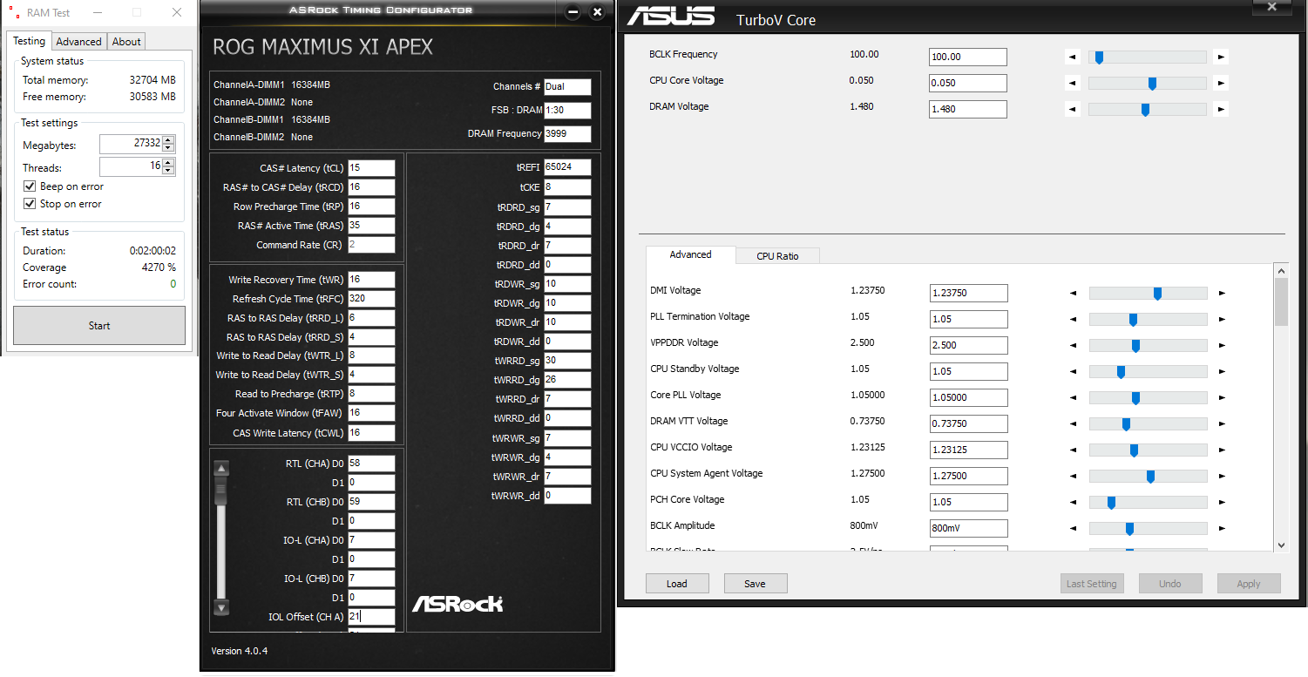Click left arrow for BCLK Amplitude slider
Viewport: 1308px width, 677px height.
click(x=1074, y=529)
